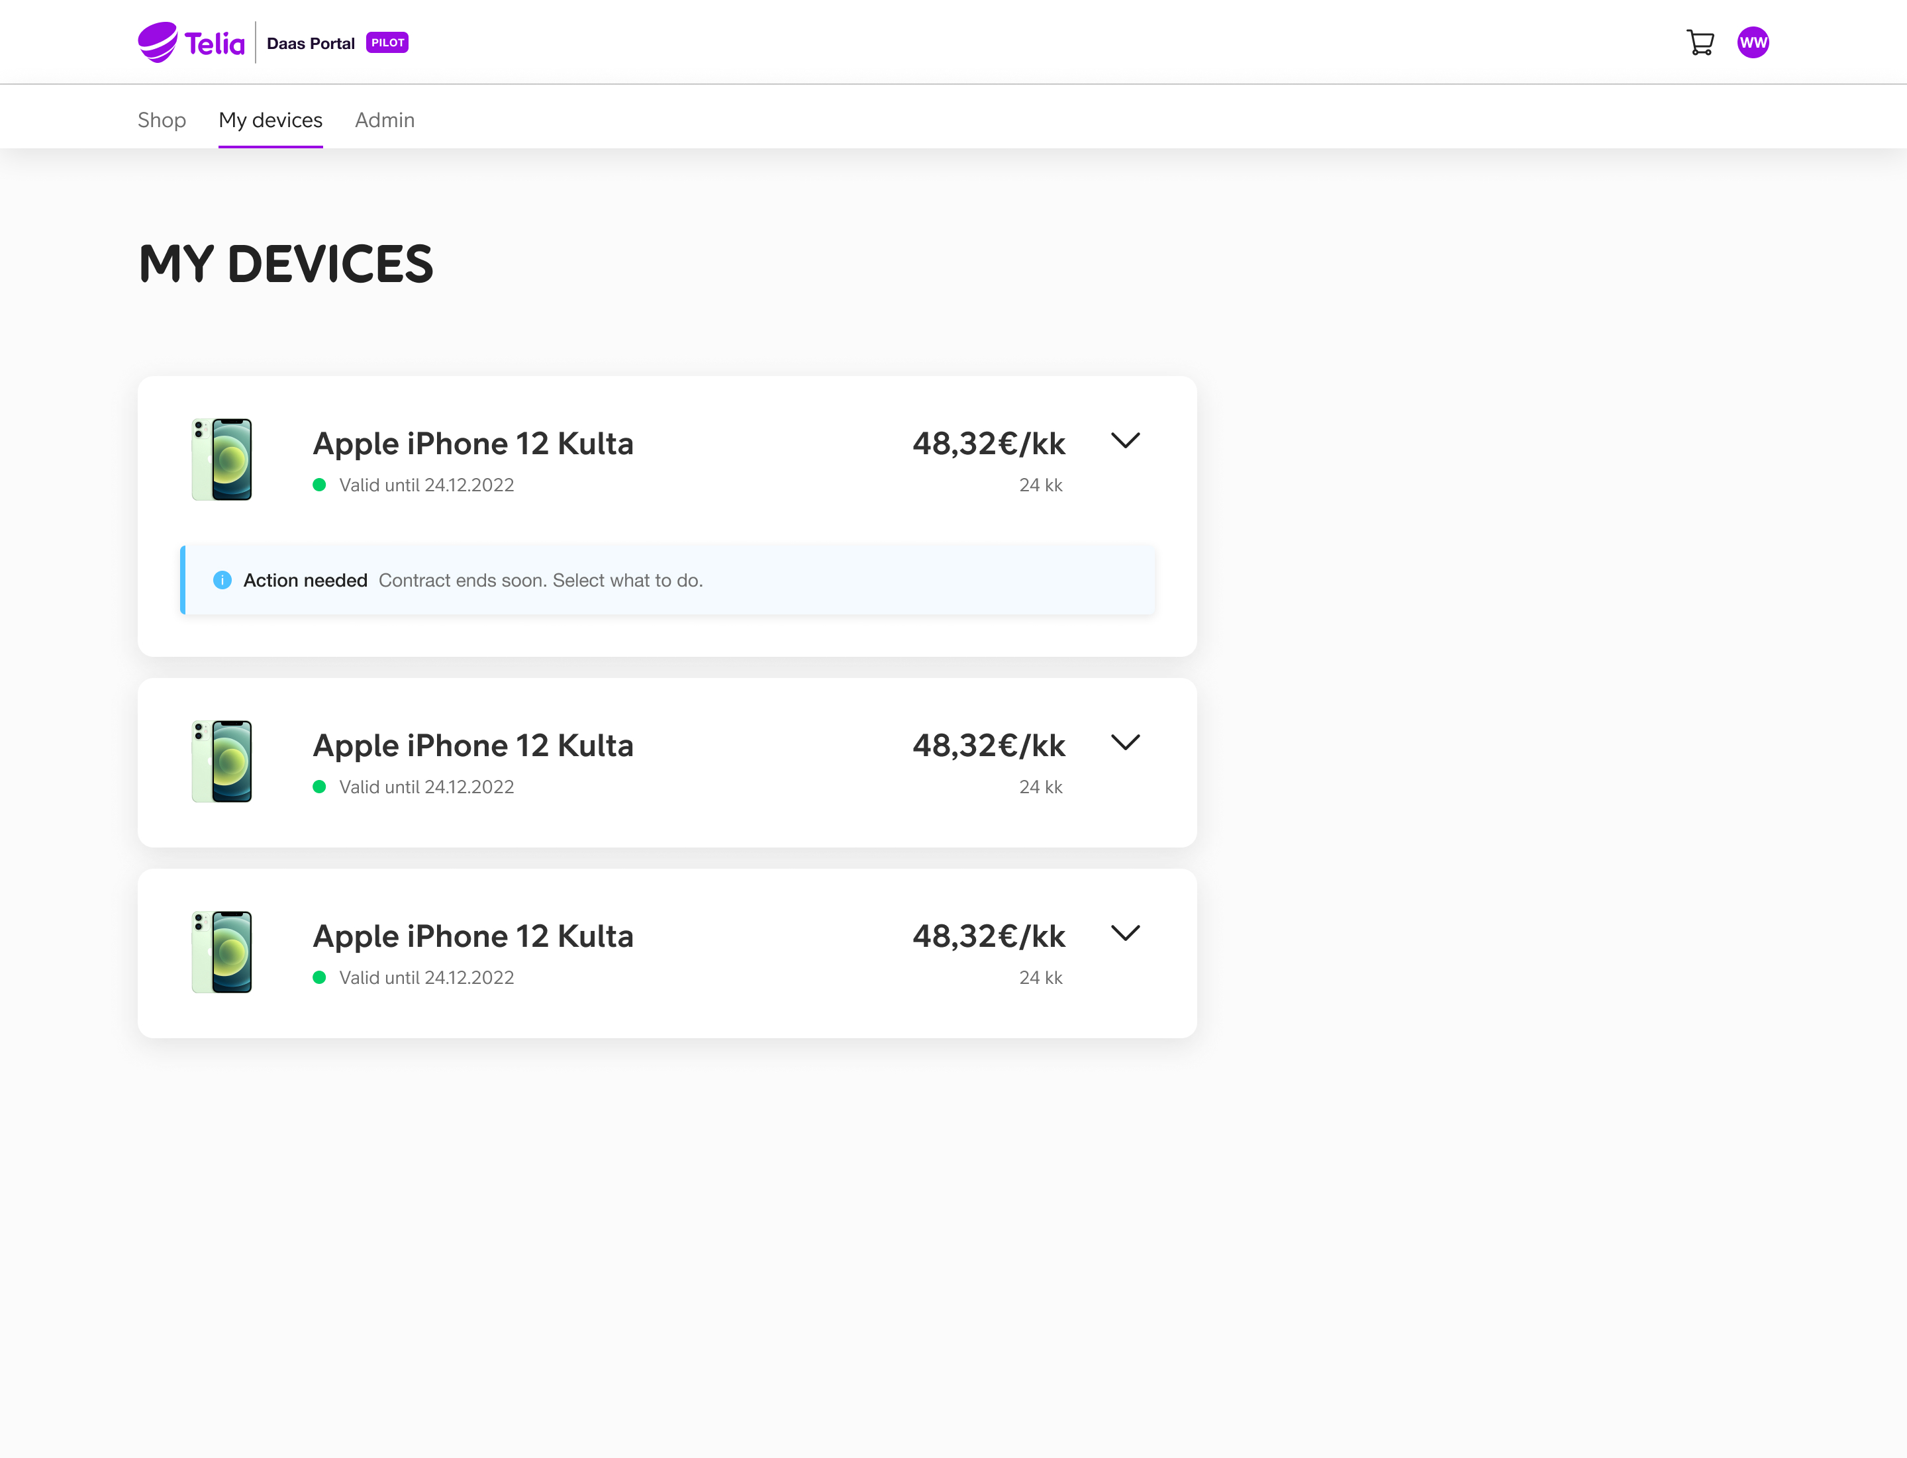Click the third card's 24 kk term
Screen dimensions: 1907x1458
(1041, 978)
